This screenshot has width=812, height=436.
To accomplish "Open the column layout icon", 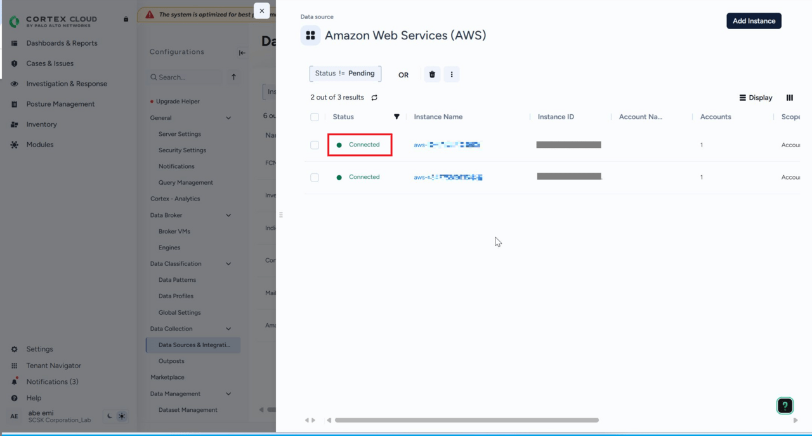I will point(790,98).
